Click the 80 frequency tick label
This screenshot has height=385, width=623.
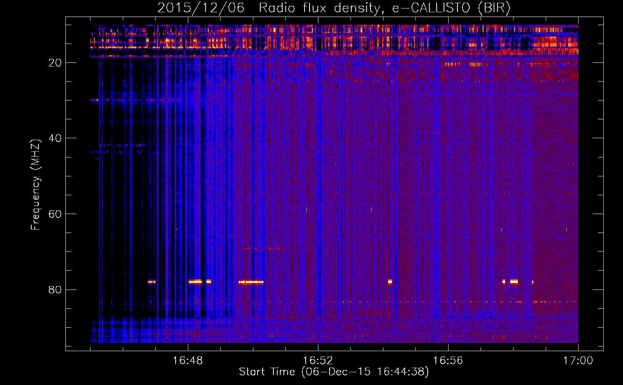(55, 290)
